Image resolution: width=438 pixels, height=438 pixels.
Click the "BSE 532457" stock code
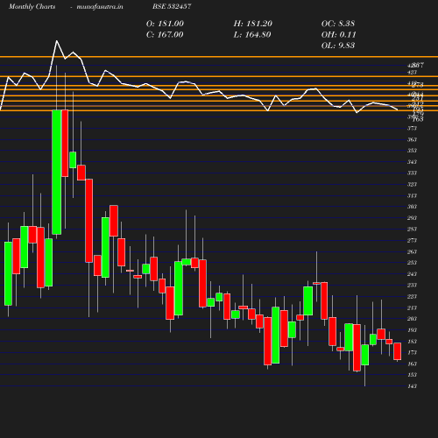tap(172, 6)
